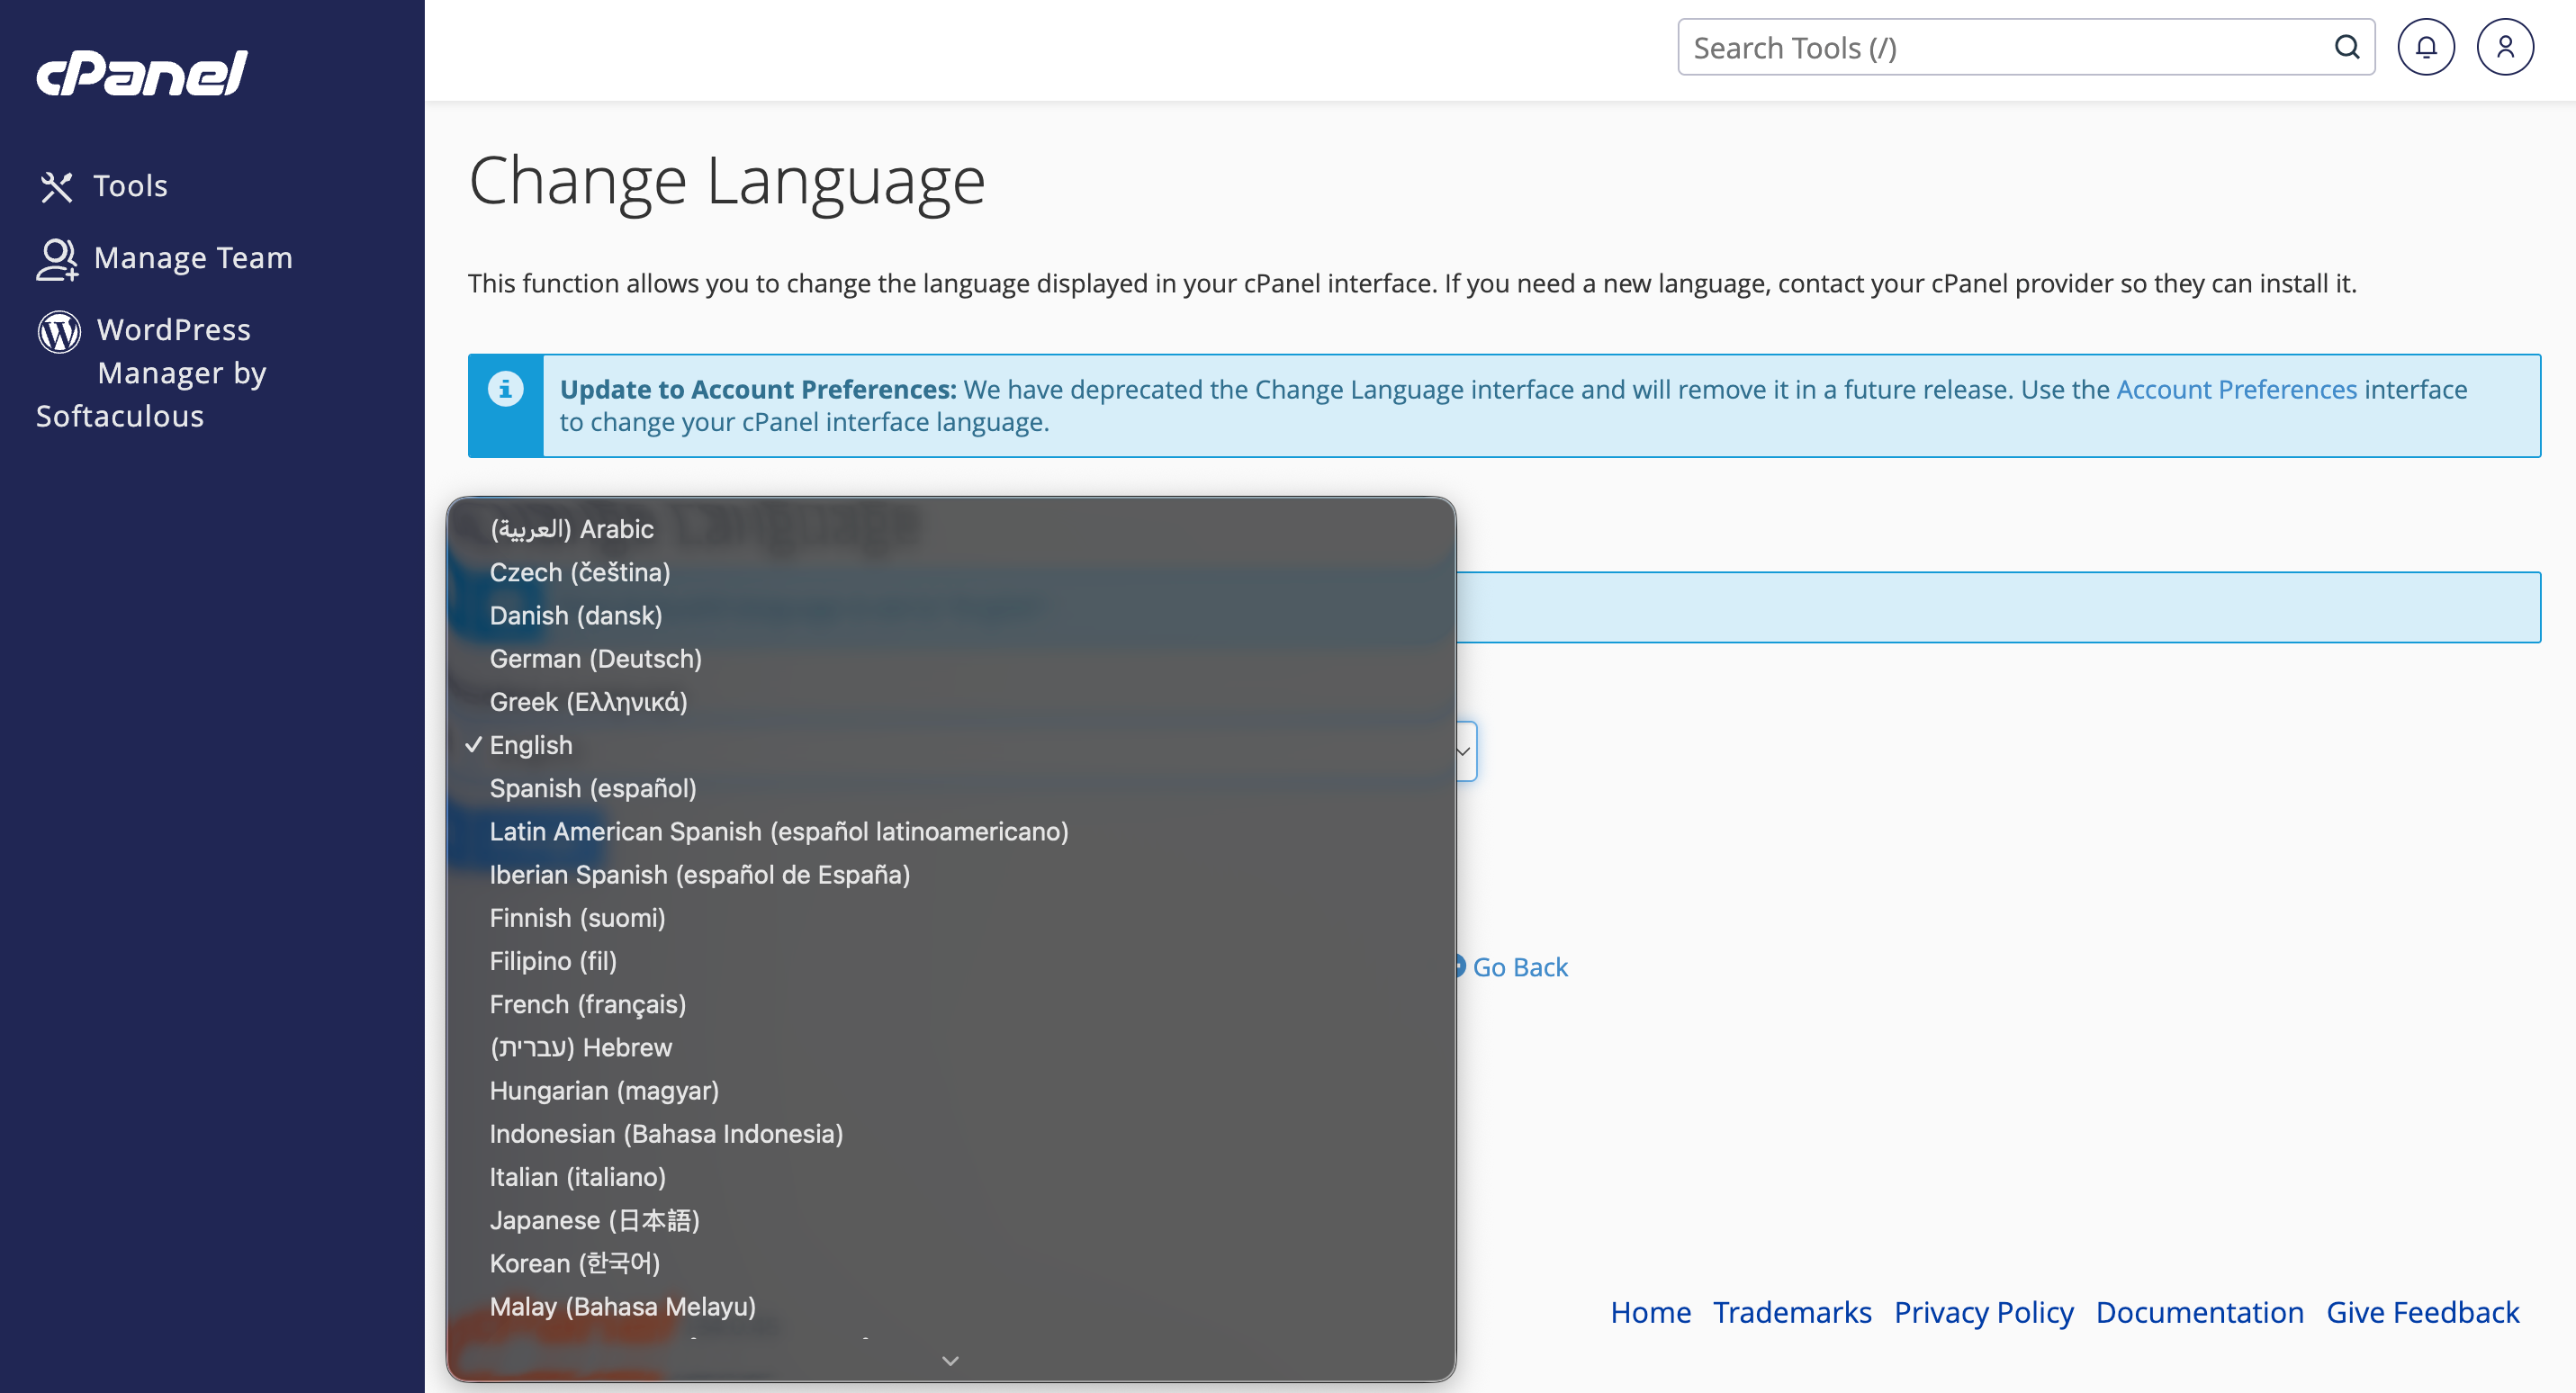
Task: Pick Hungarian (magyar) option
Action: pos(950,1091)
